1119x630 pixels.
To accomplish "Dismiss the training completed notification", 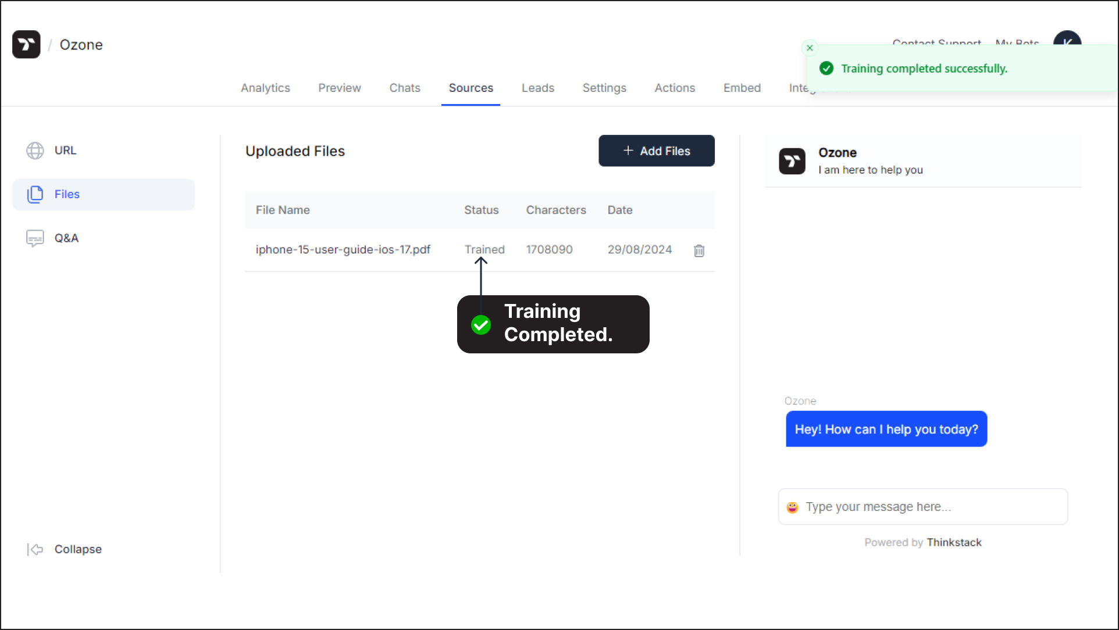I will tap(810, 48).
